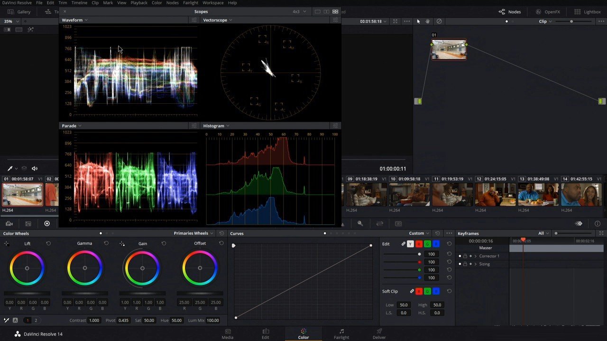Switch to the Fairlight page tab
Image resolution: width=607 pixels, height=341 pixels.
coord(341,334)
